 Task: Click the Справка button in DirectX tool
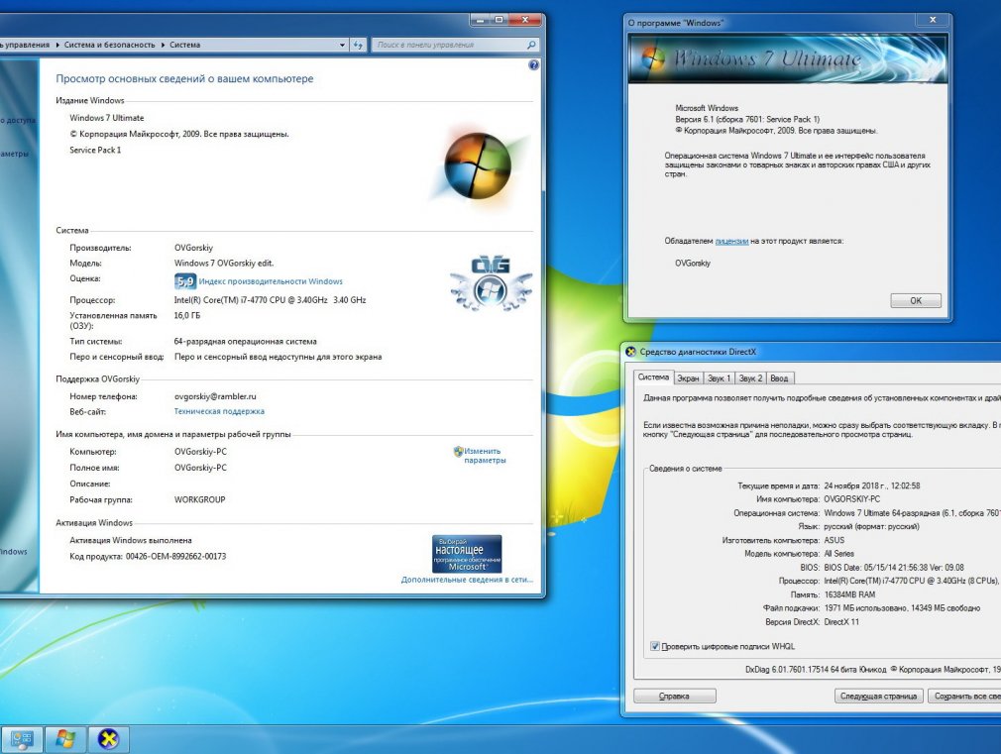[x=674, y=696]
